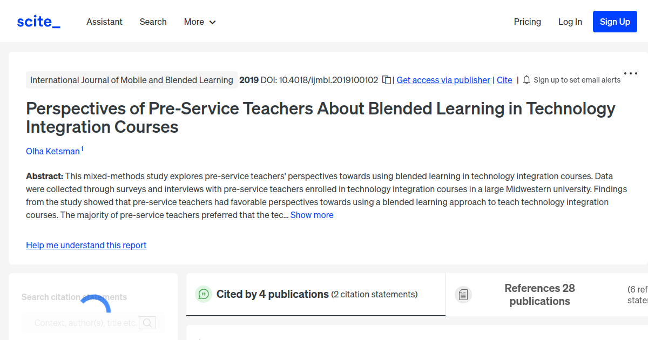
Task: Open the Pricing page
Action: [527, 22]
